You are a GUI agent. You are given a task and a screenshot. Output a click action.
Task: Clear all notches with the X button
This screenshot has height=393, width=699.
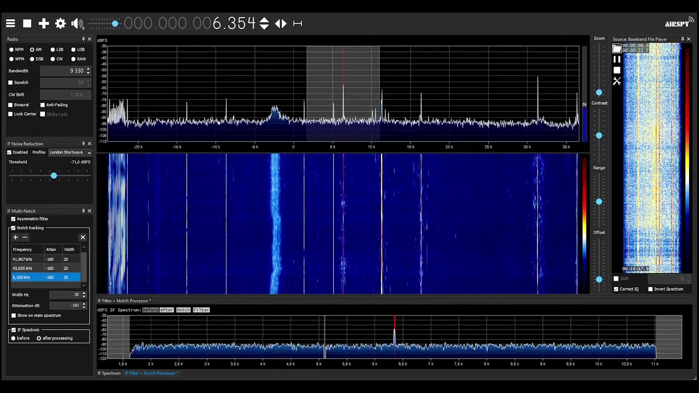pyautogui.click(x=82, y=237)
